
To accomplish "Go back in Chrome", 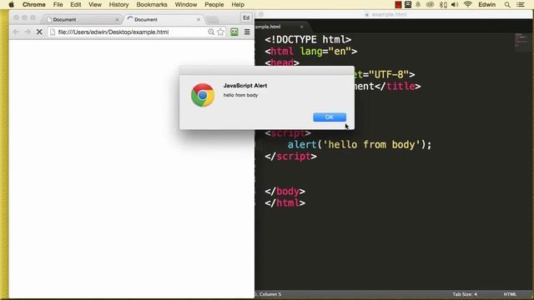I will point(16,32).
